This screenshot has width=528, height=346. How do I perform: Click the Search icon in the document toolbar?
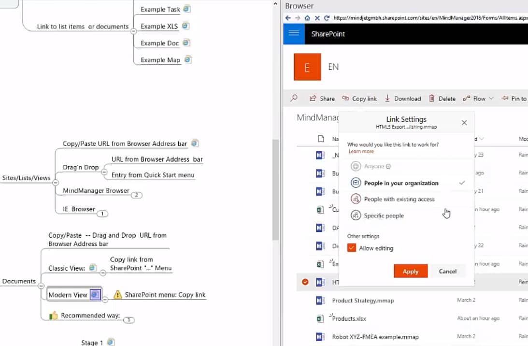tap(294, 98)
